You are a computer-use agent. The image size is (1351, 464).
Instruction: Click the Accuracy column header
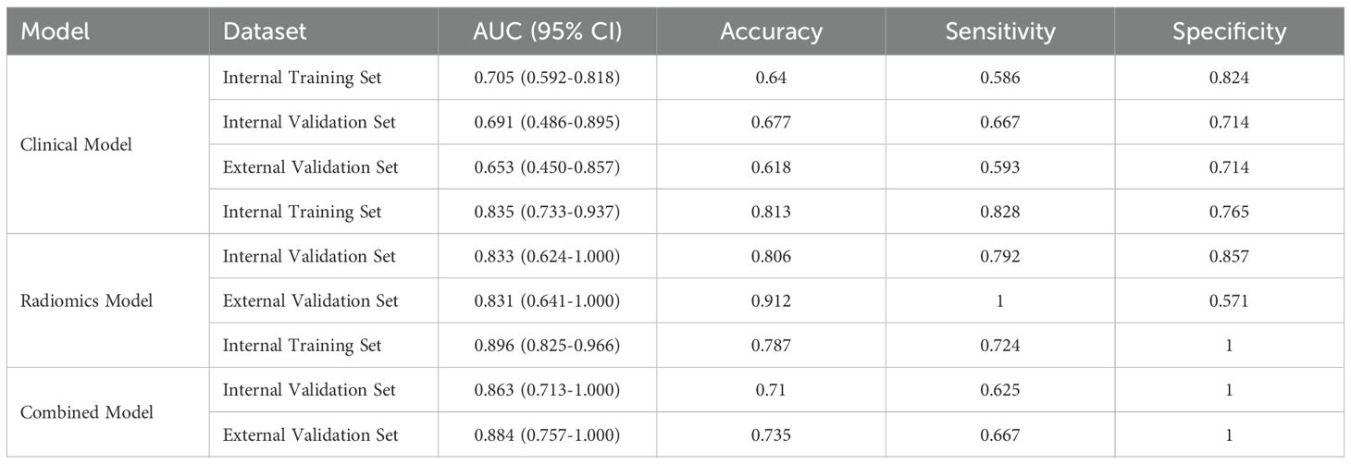point(771,31)
